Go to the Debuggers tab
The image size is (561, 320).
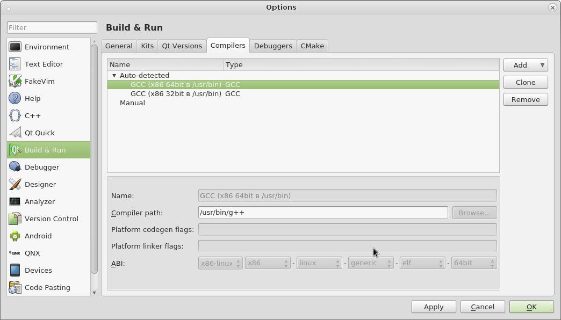pyautogui.click(x=273, y=46)
